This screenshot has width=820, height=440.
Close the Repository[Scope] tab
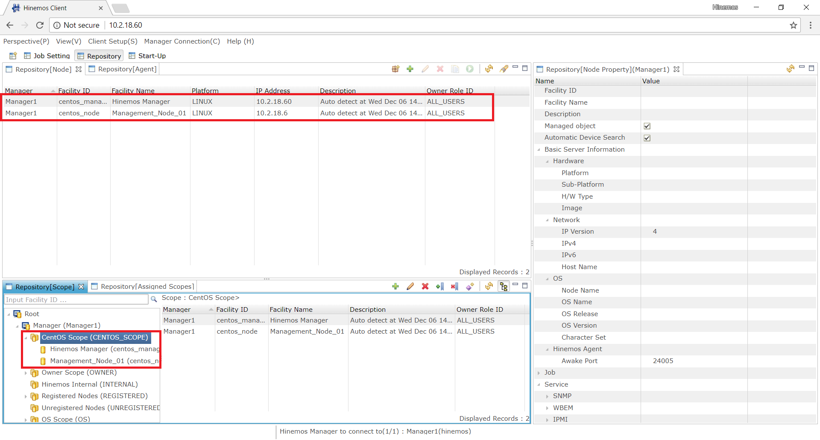81,287
